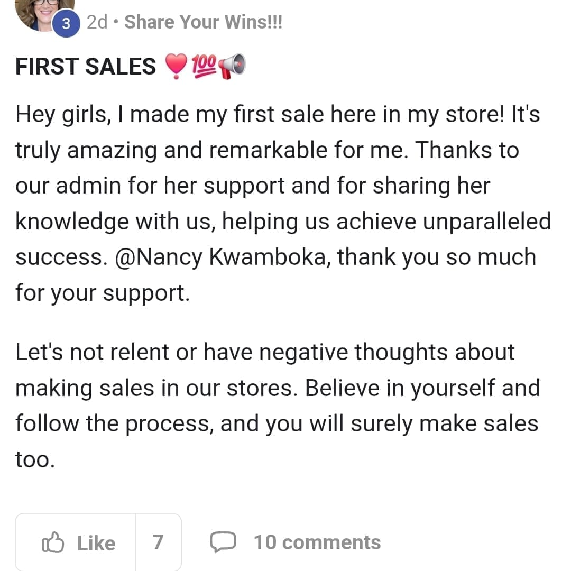The width and height of the screenshot is (571, 571).
Task: Click the thumbs-up icon
Action: click(52, 542)
